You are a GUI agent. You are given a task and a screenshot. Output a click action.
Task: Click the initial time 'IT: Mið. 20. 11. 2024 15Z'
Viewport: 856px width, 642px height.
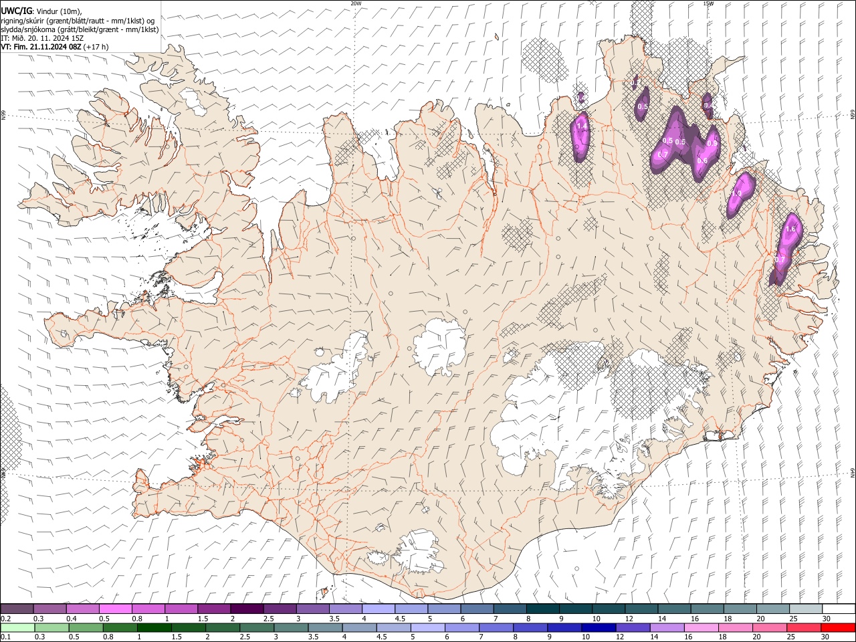point(42,38)
